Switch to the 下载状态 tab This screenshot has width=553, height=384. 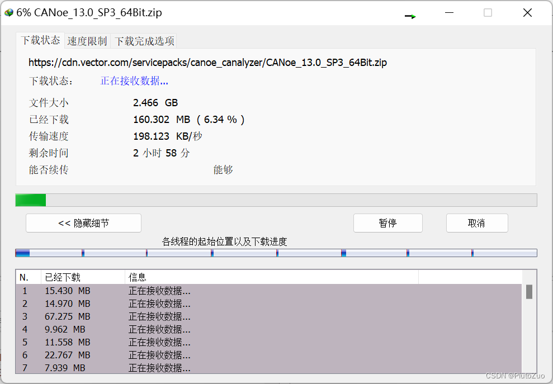(40, 40)
